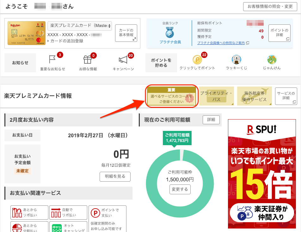Open the SPU 15倍 advertisement banner

point(262,174)
